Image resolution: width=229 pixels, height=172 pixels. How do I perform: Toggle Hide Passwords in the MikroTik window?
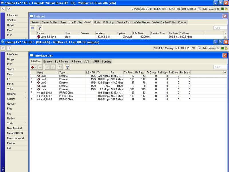[x=199, y=48]
